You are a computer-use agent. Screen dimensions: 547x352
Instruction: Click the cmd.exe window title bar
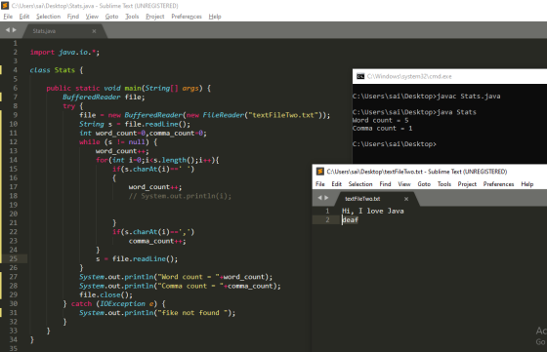[449, 76]
